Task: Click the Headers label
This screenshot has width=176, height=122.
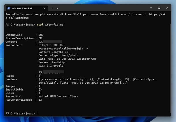Action: (11, 79)
